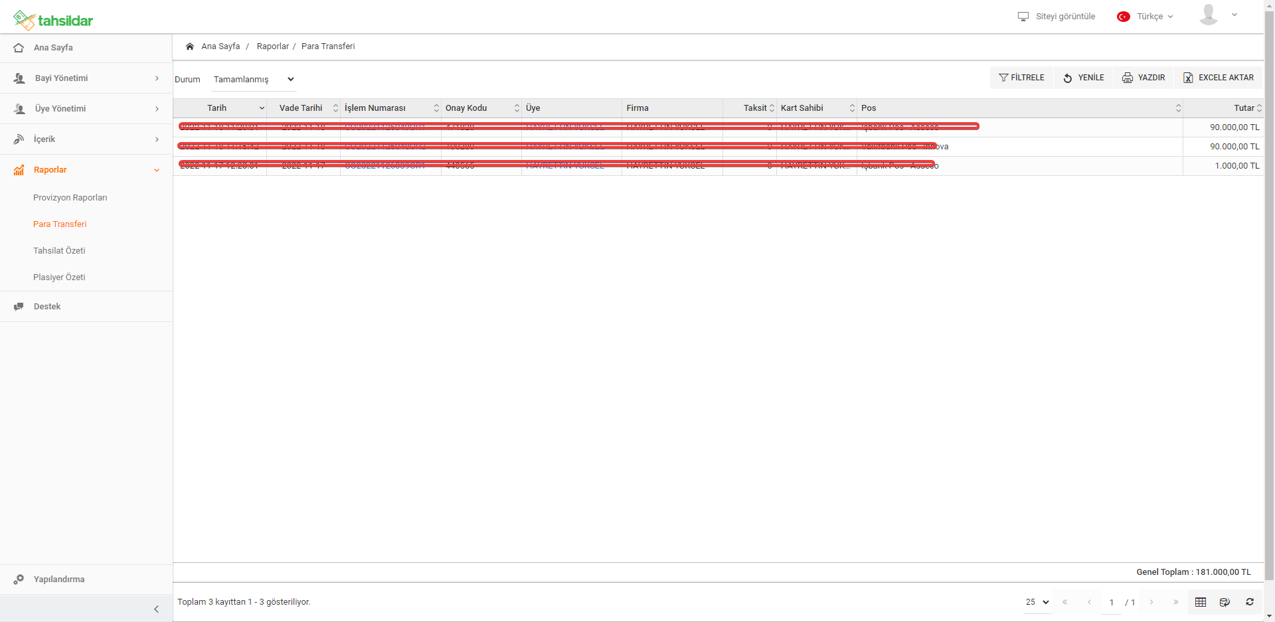Click the YAZDIR print button
Viewport: 1275px width, 622px height.
point(1144,78)
